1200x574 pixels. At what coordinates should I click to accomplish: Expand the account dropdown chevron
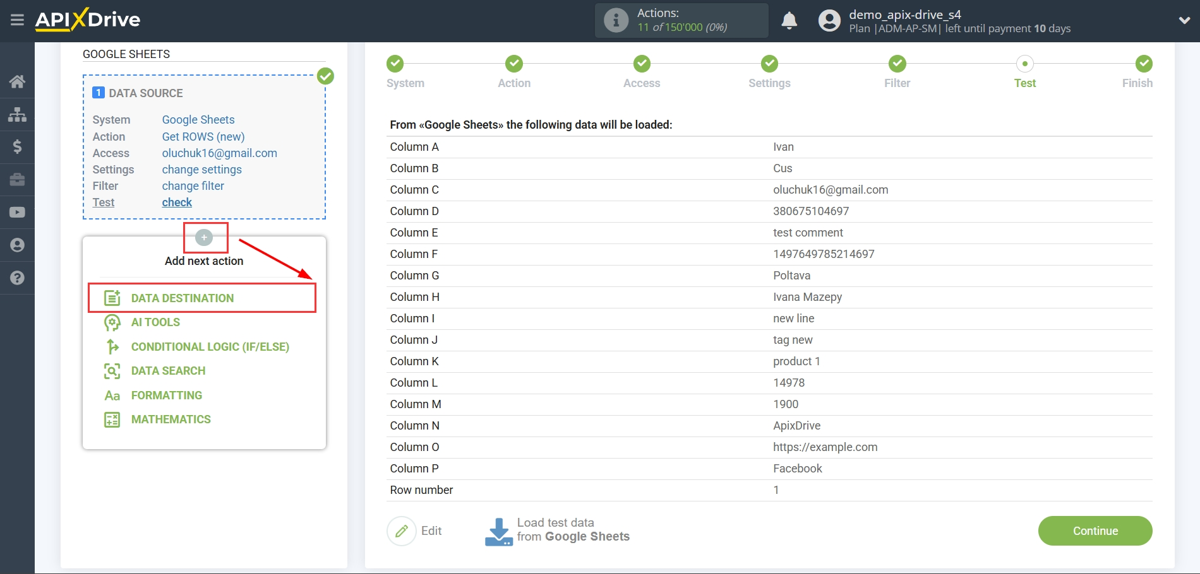coord(1184,21)
